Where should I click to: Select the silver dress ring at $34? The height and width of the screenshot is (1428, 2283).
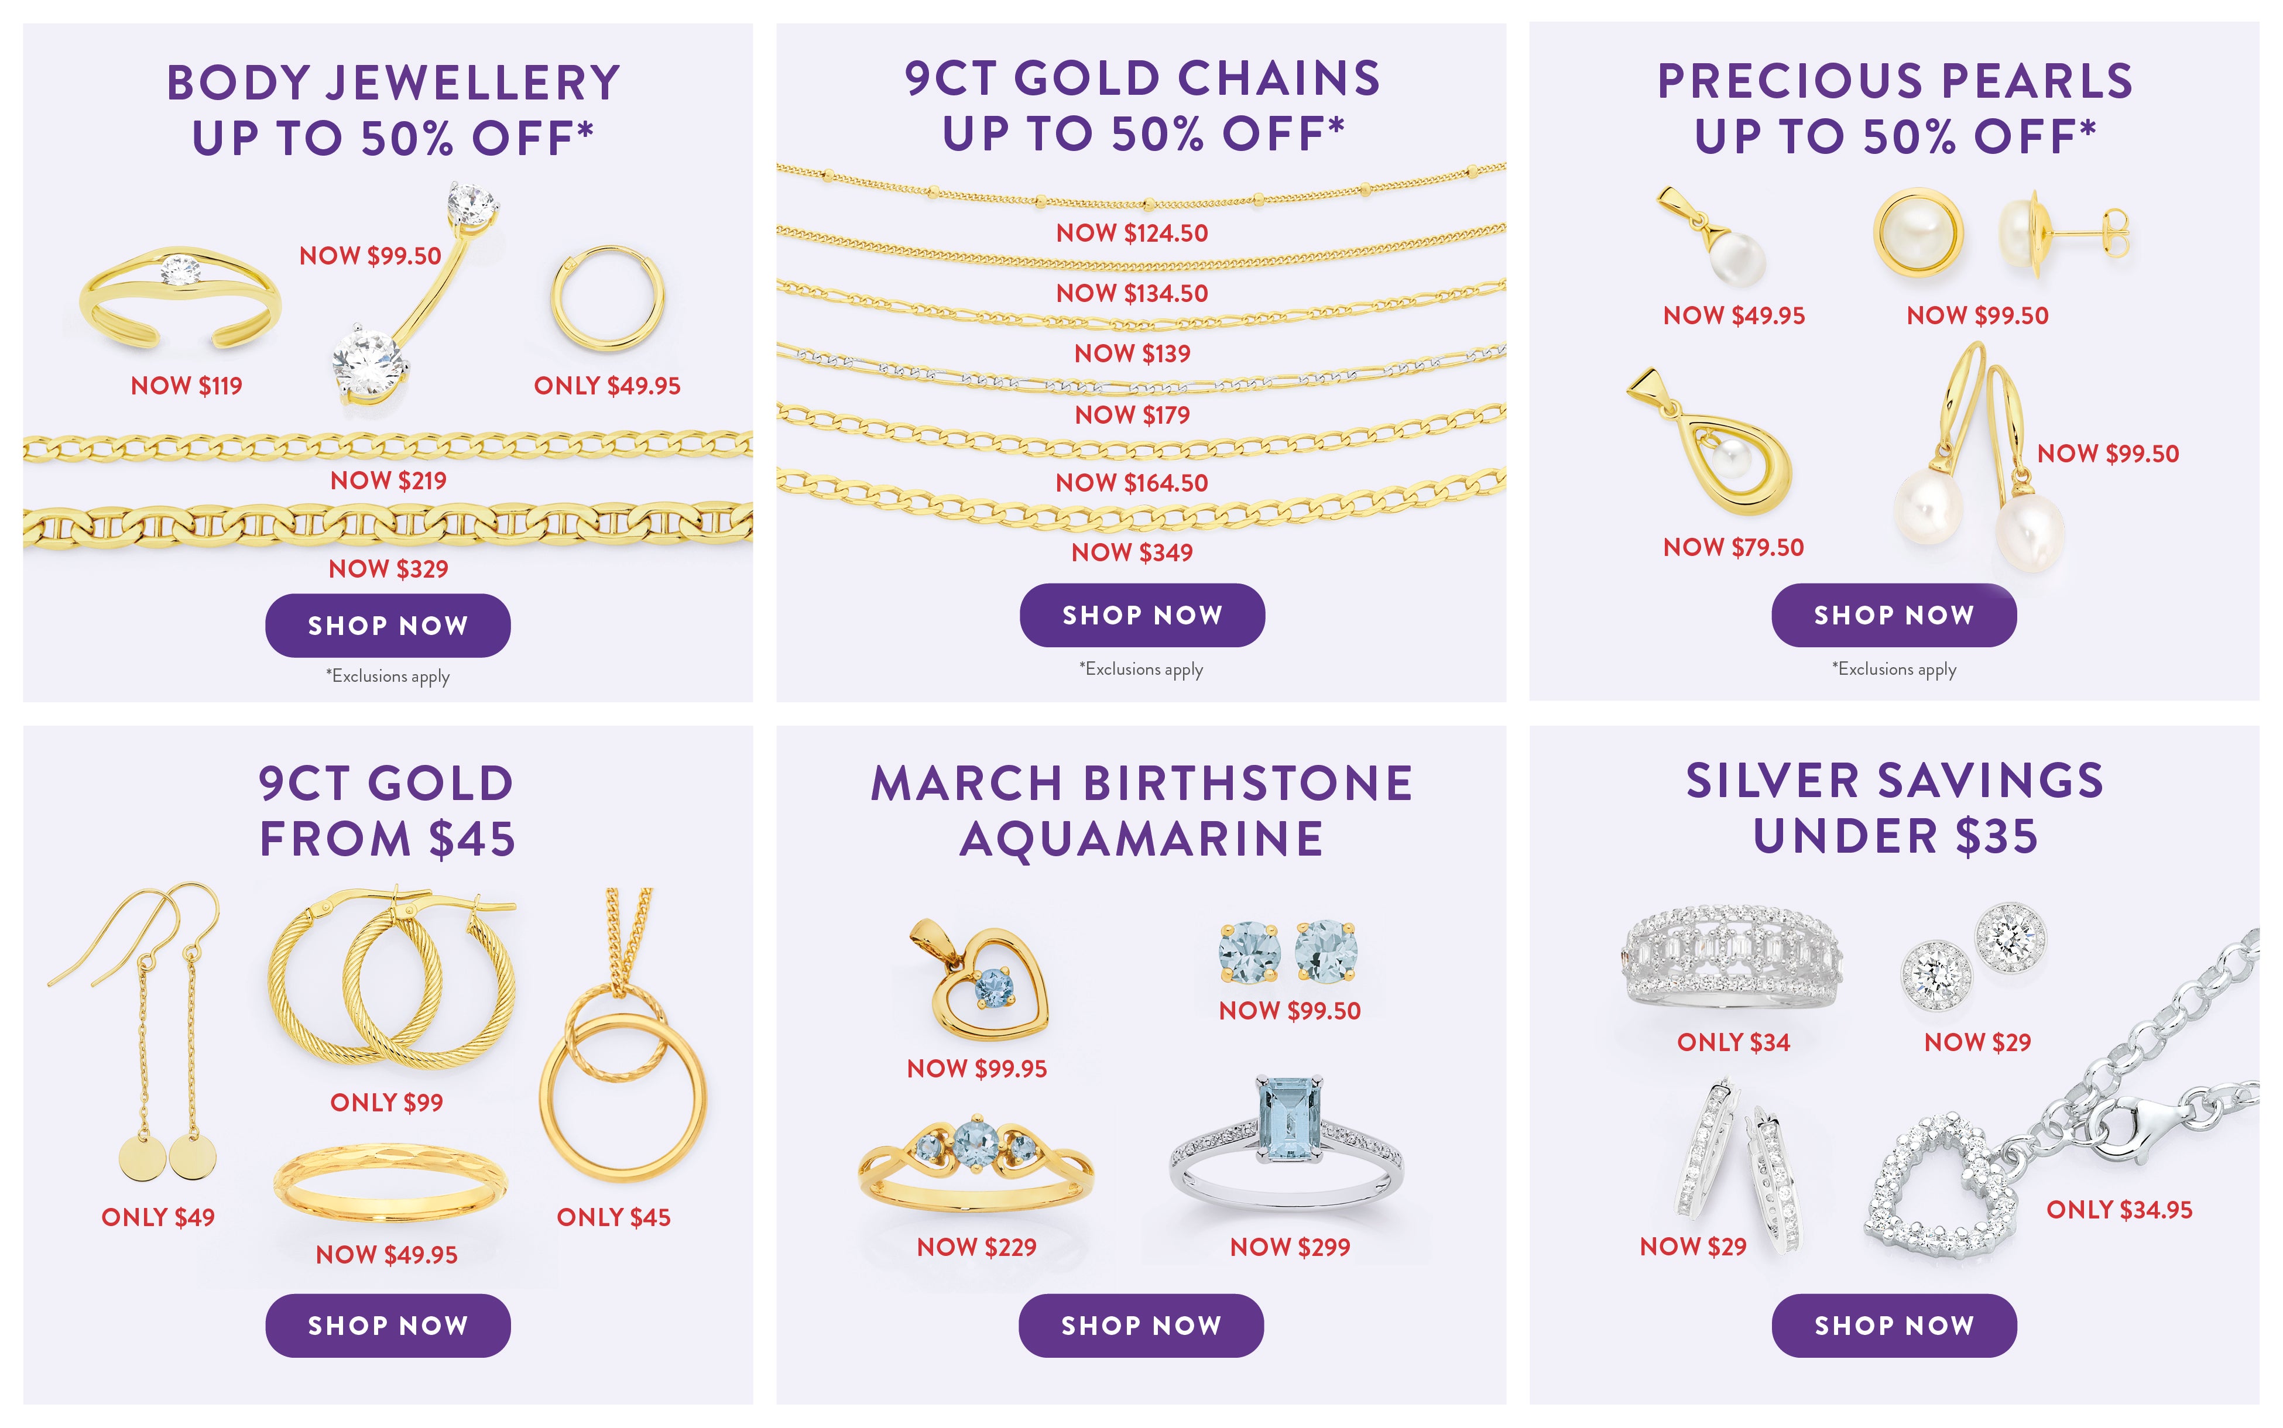click(1733, 957)
